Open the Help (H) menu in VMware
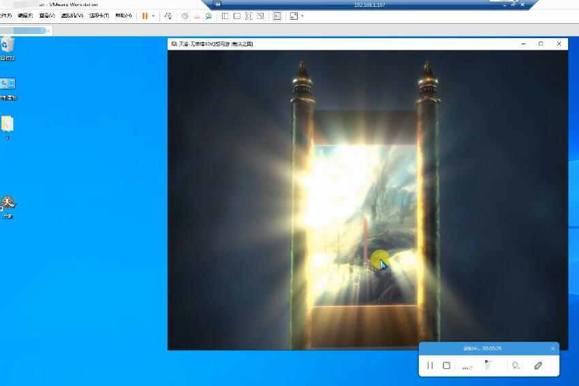The width and height of the screenshot is (579, 386). pyautogui.click(x=123, y=16)
